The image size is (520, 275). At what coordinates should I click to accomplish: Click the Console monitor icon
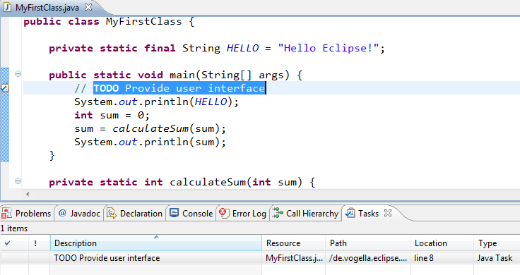pyautogui.click(x=174, y=213)
